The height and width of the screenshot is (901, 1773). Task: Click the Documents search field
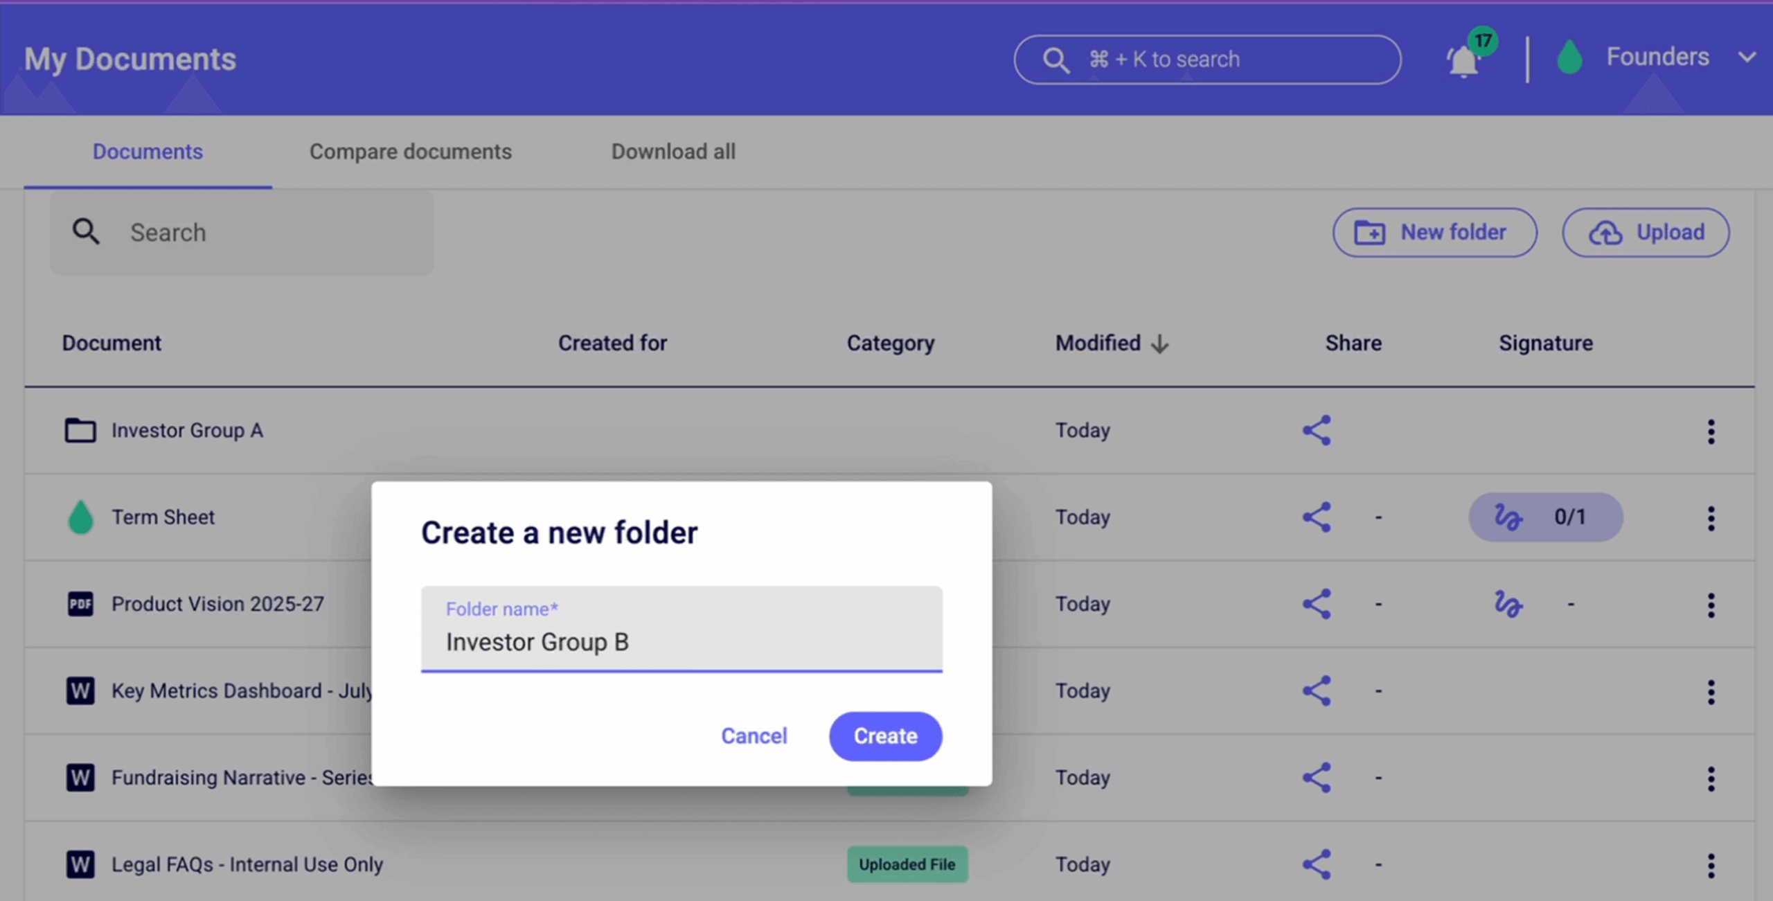pos(263,233)
